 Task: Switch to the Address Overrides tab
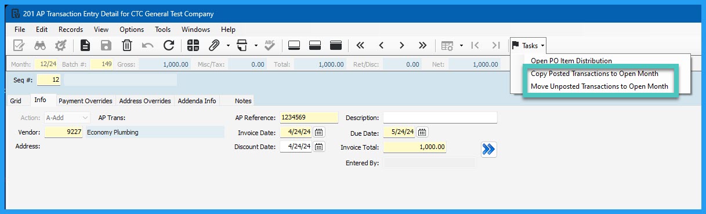coord(145,101)
